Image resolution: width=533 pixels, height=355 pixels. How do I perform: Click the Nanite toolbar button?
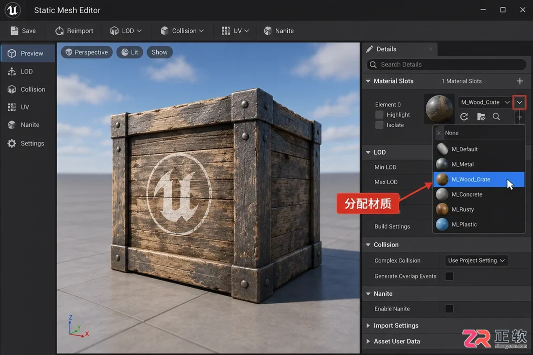[x=279, y=31]
